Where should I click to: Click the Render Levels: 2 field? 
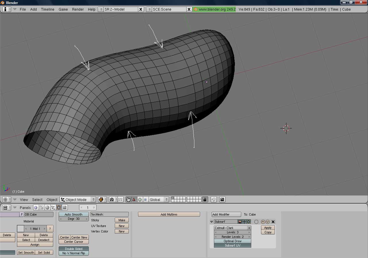point(233,237)
